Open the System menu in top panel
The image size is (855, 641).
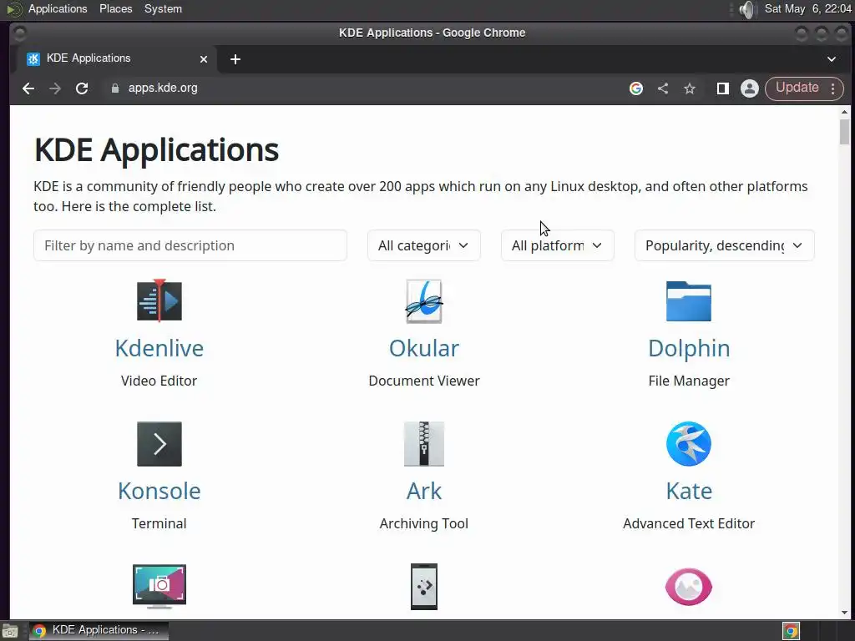click(x=163, y=8)
